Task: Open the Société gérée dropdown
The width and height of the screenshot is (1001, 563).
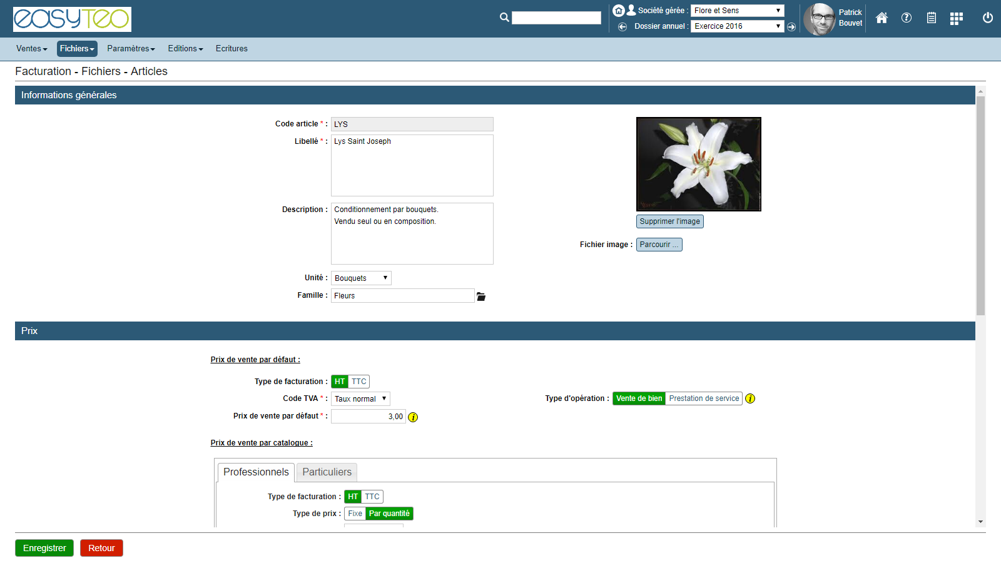Action: pyautogui.click(x=737, y=11)
